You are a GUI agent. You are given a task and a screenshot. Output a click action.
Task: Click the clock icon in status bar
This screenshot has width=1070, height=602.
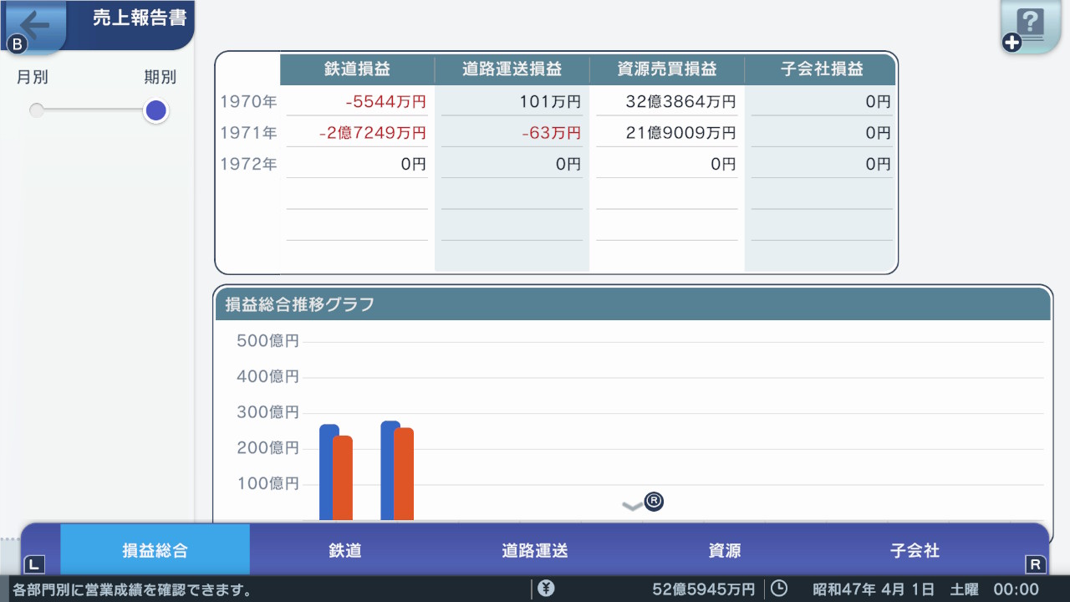778,589
